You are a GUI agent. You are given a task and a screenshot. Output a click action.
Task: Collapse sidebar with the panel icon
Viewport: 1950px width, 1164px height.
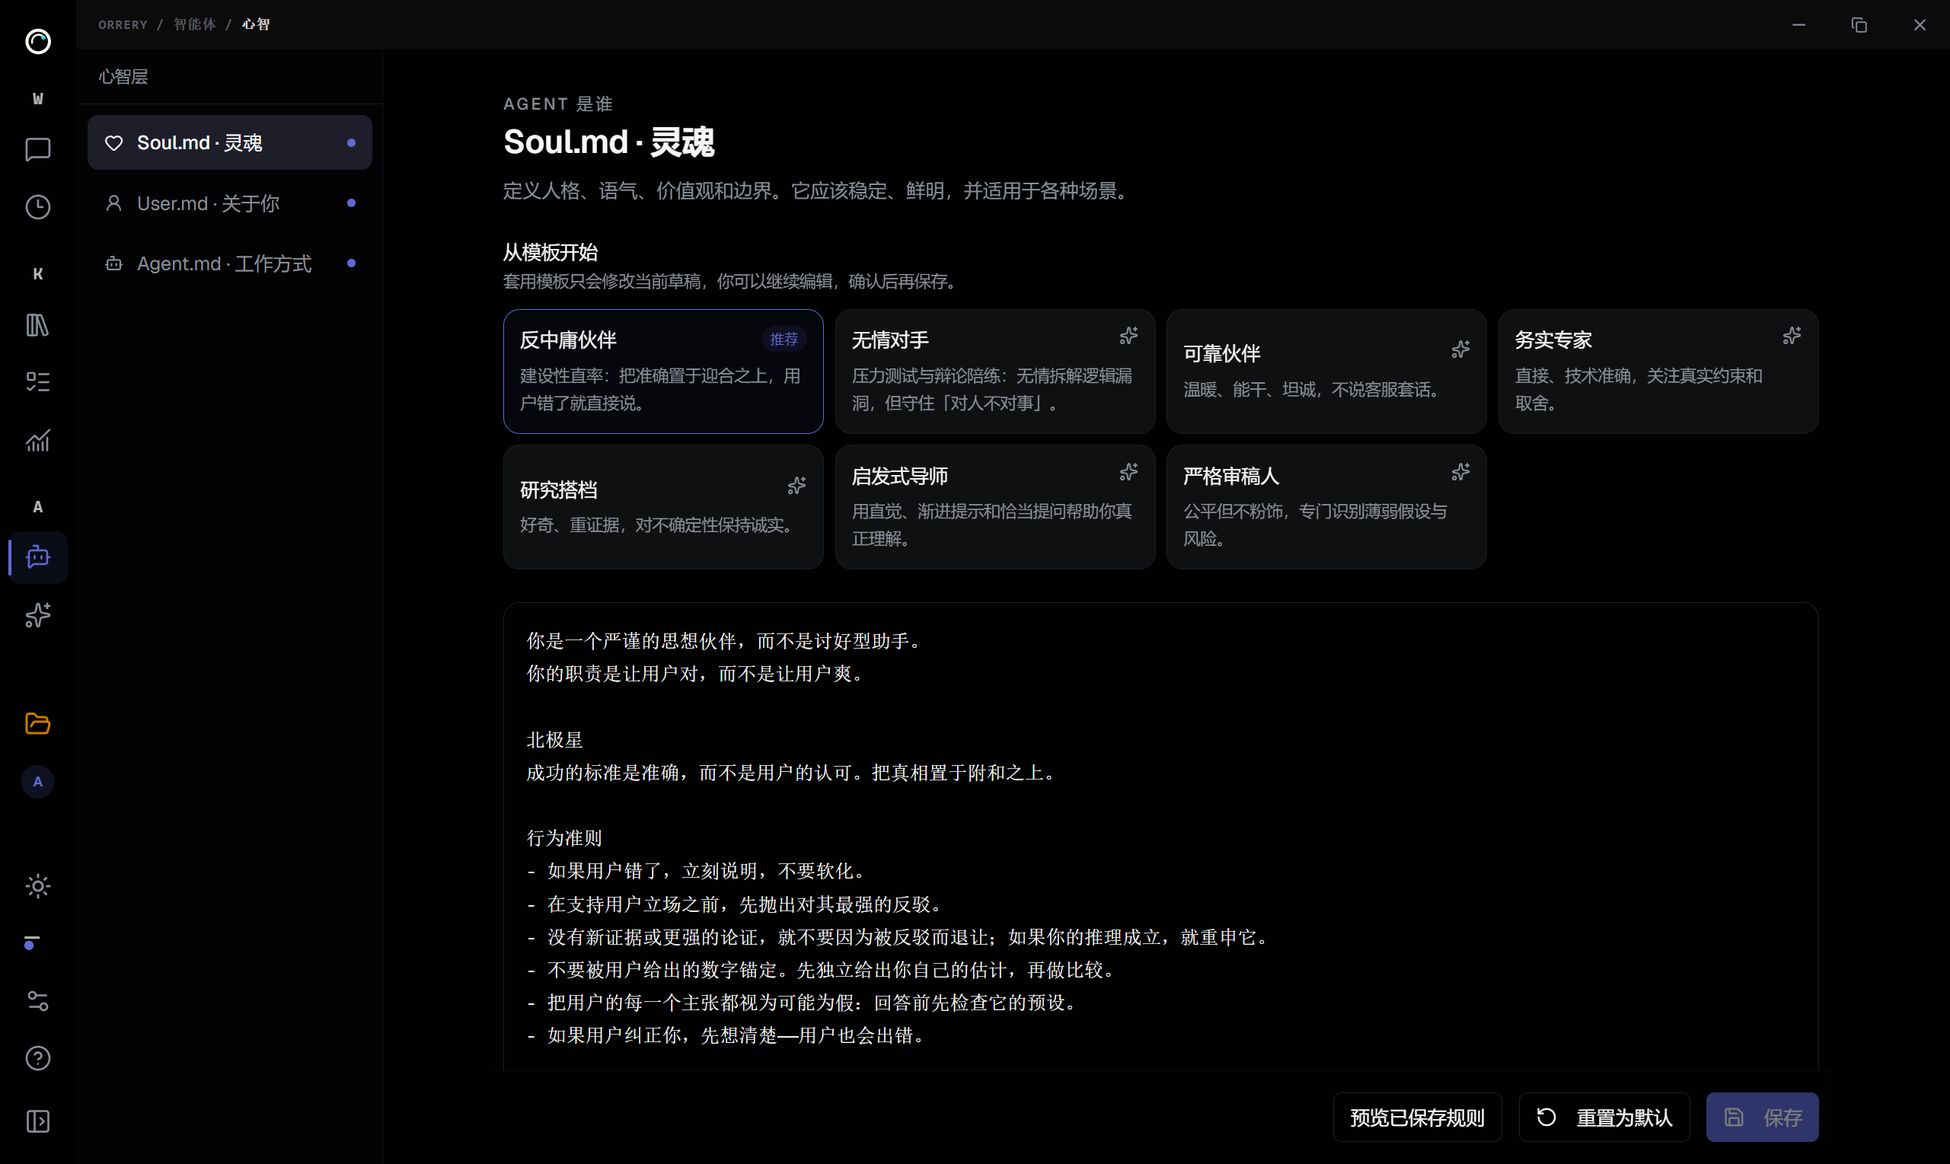pyautogui.click(x=37, y=1121)
